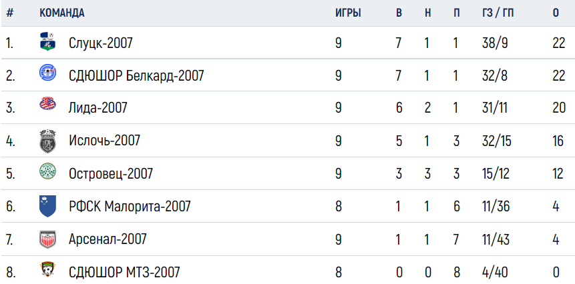
Task: Select the Ислочь-2007 team name
Action: click(x=104, y=141)
